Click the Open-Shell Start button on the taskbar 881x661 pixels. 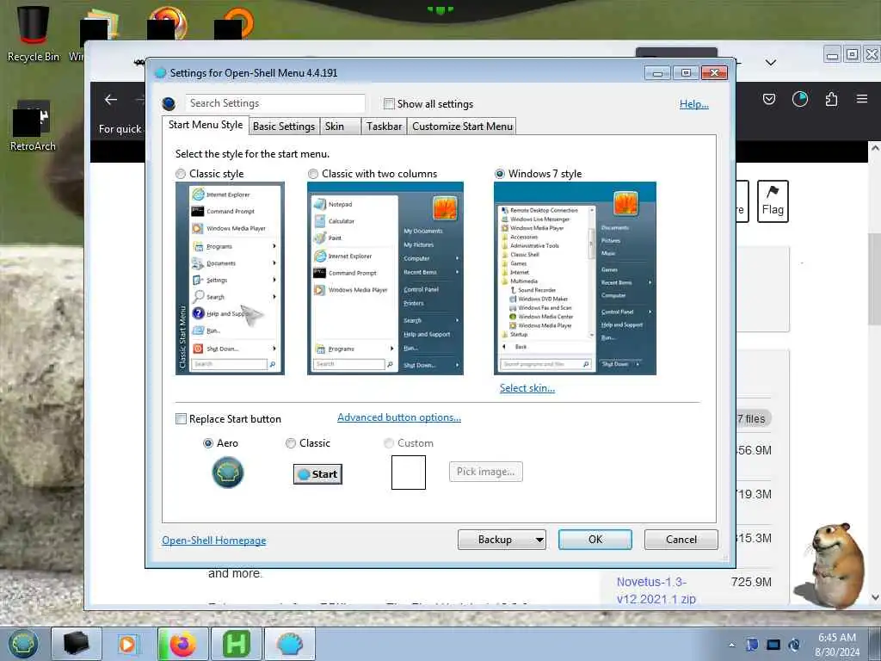tap(23, 644)
